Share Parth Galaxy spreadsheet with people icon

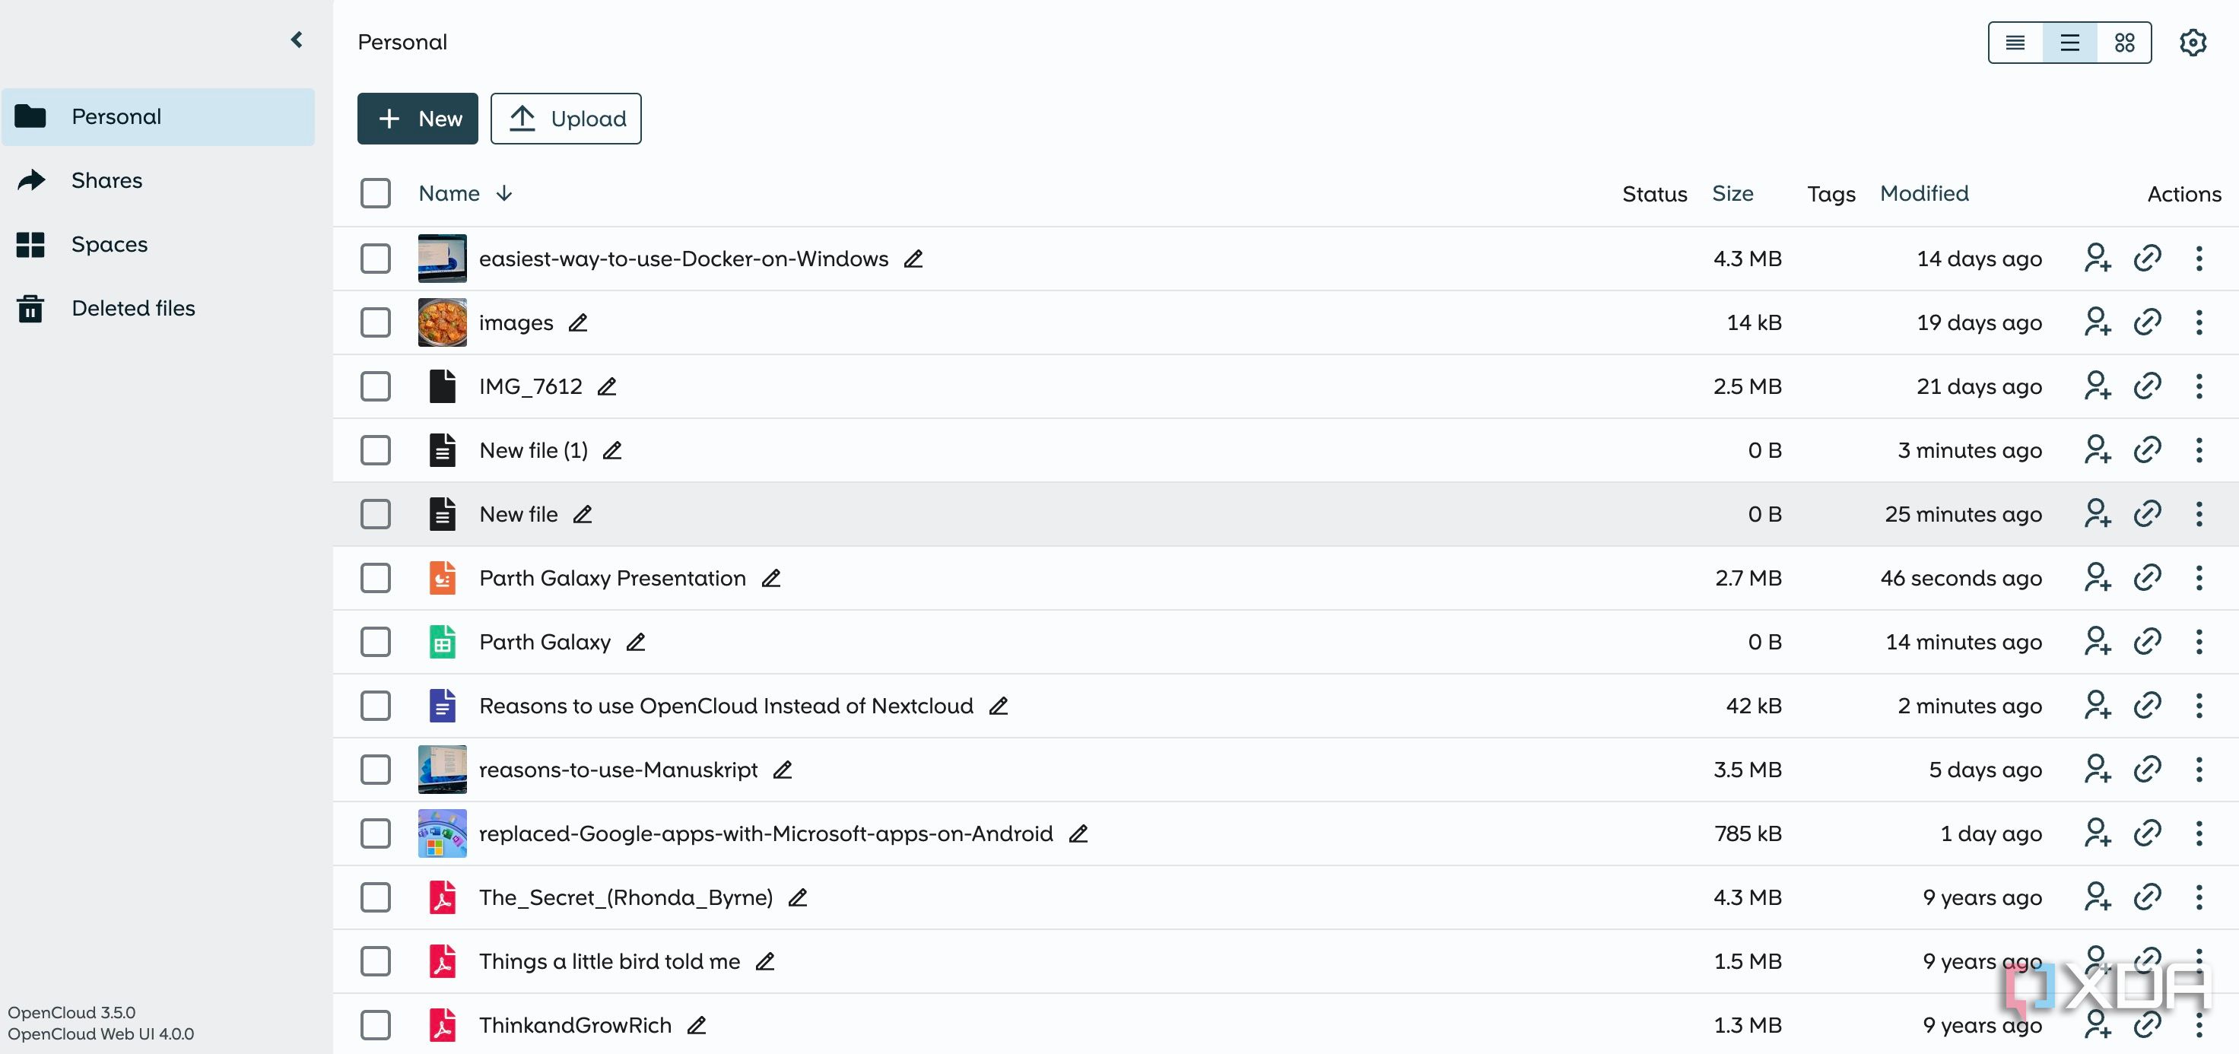coord(2098,642)
